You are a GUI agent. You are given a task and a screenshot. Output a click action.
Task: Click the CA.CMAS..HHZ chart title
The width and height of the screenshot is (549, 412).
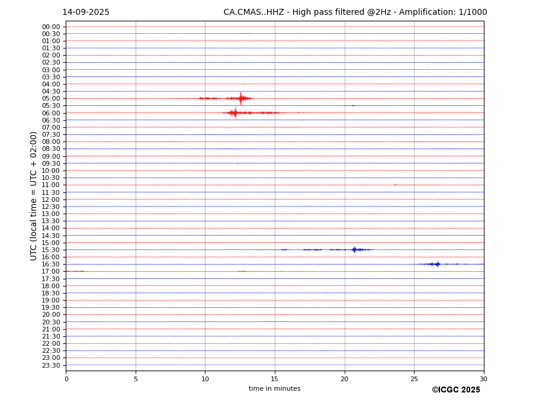tap(355, 12)
